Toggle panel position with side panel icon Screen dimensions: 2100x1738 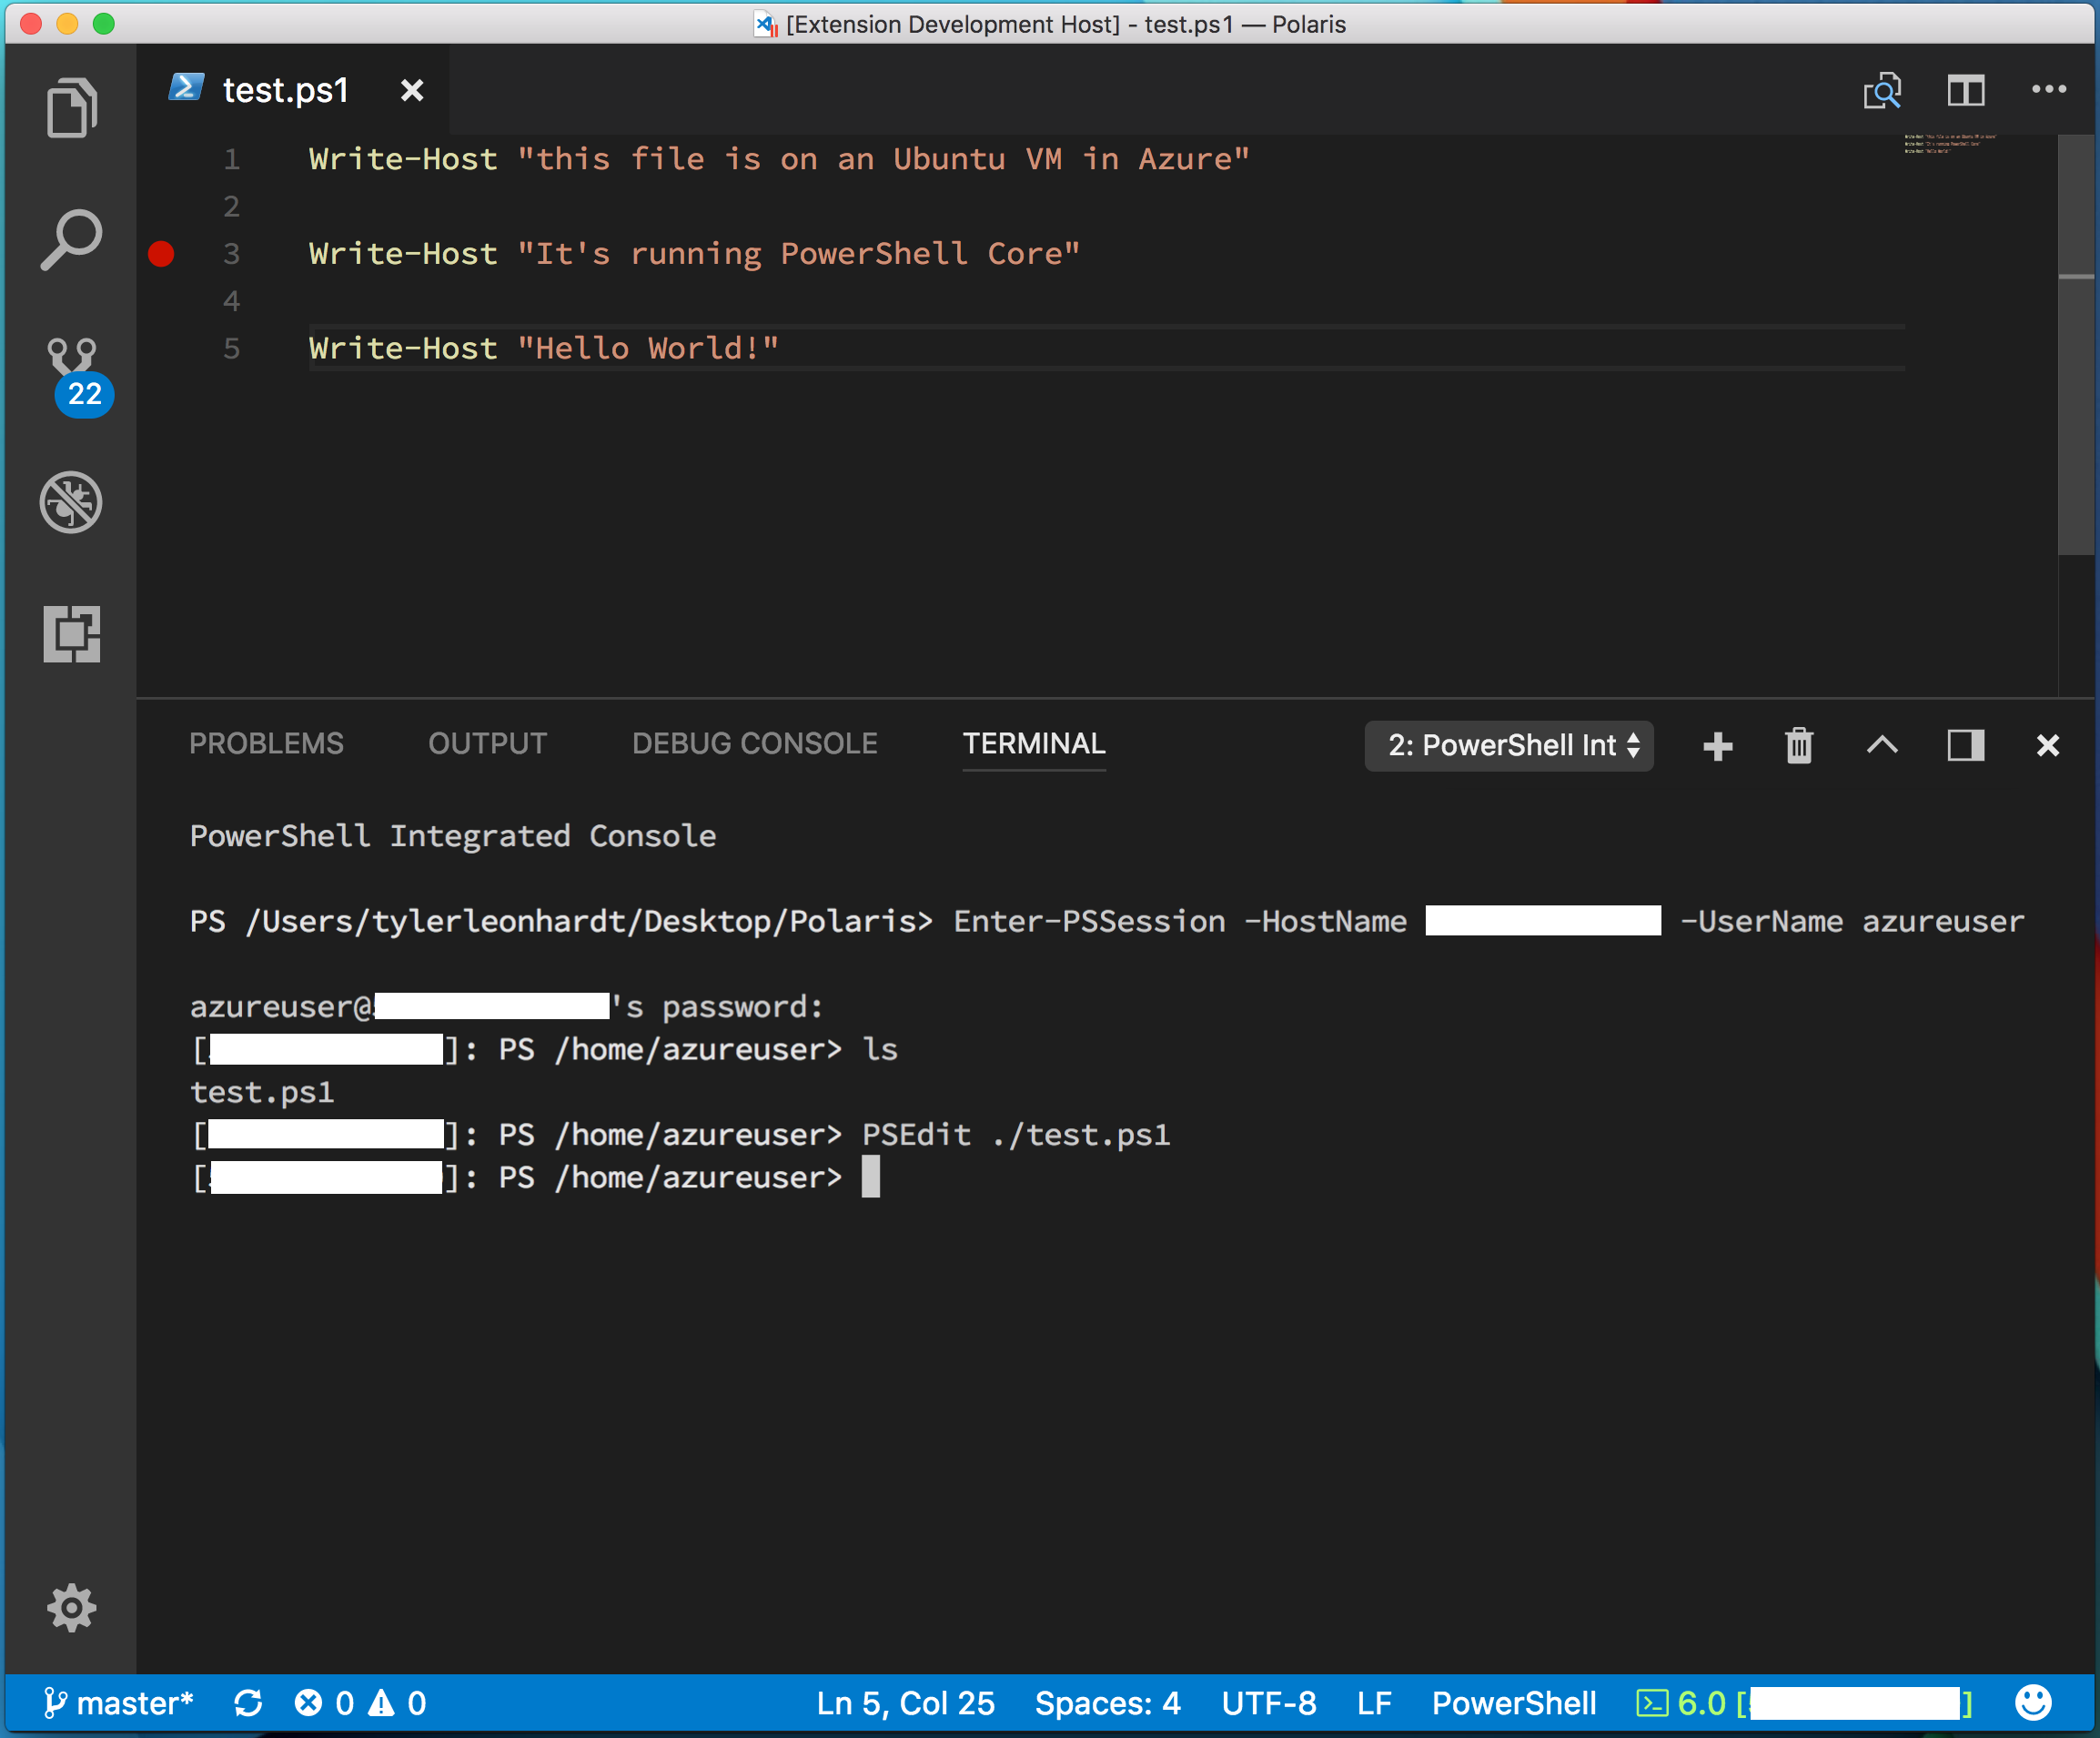click(x=1965, y=745)
